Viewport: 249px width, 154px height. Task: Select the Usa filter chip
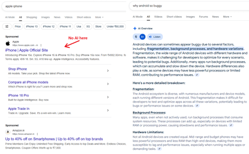(79, 26)
